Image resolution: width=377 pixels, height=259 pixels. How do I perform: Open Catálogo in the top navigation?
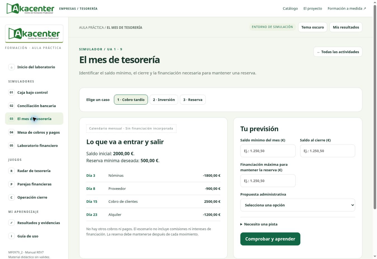coord(290,8)
